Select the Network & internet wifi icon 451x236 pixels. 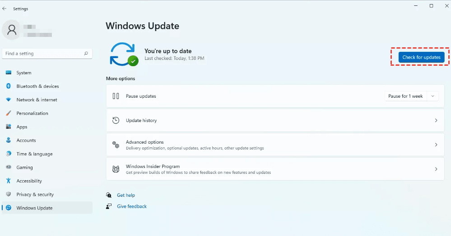point(8,100)
